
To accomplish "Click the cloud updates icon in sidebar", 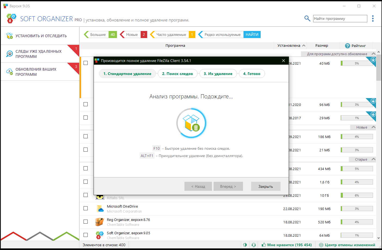I will 10,72.
